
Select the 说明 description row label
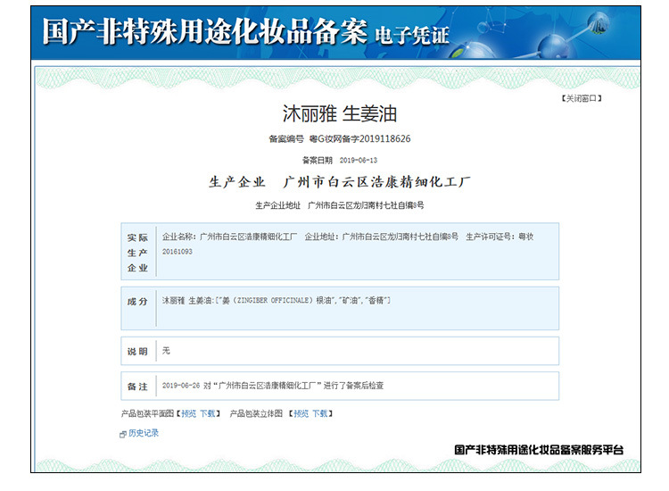pos(137,352)
